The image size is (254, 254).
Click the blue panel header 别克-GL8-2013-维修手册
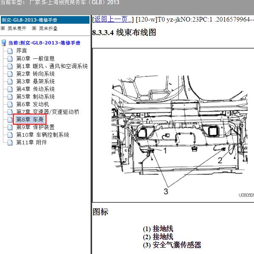coord(45,20)
